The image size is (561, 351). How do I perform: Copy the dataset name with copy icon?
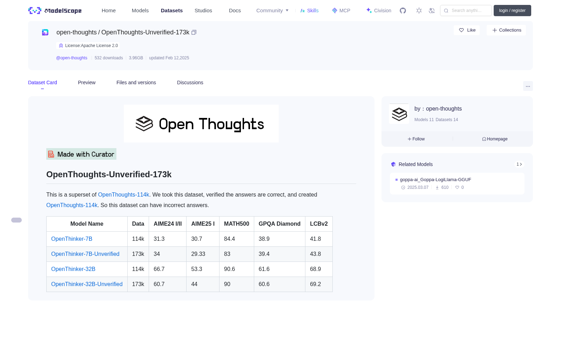tap(194, 32)
